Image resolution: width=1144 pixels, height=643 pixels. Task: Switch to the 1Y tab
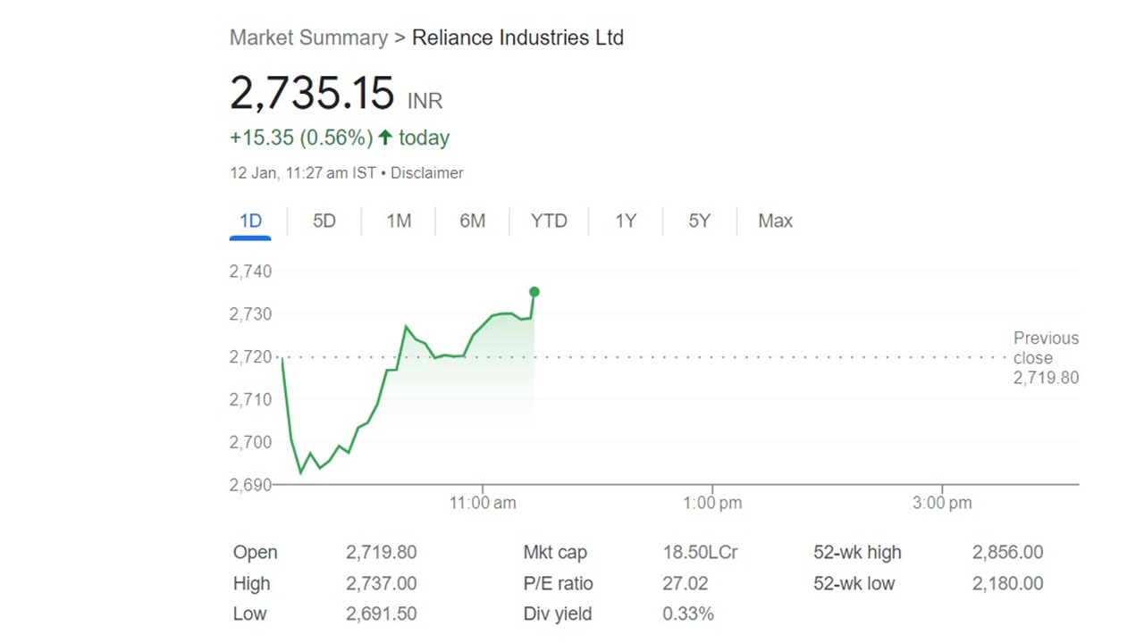(626, 221)
